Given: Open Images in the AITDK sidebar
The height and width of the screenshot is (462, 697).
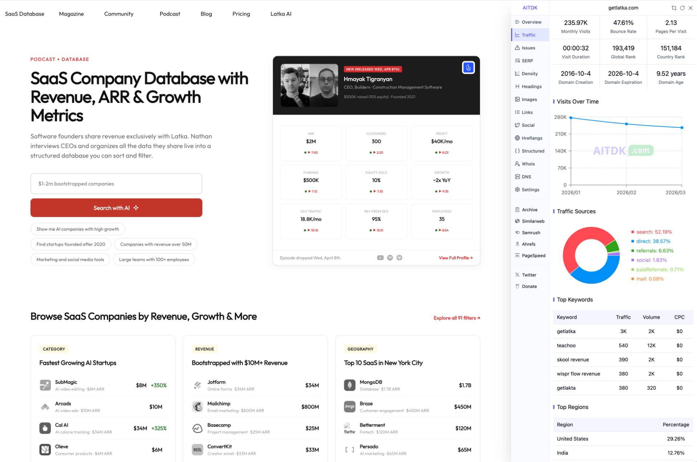Looking at the screenshot, I should click(x=530, y=100).
